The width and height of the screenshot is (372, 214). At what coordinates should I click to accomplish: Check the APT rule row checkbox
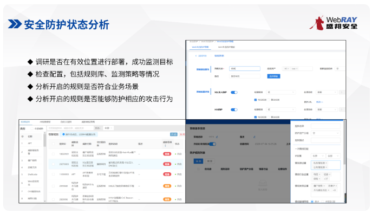[53, 174]
